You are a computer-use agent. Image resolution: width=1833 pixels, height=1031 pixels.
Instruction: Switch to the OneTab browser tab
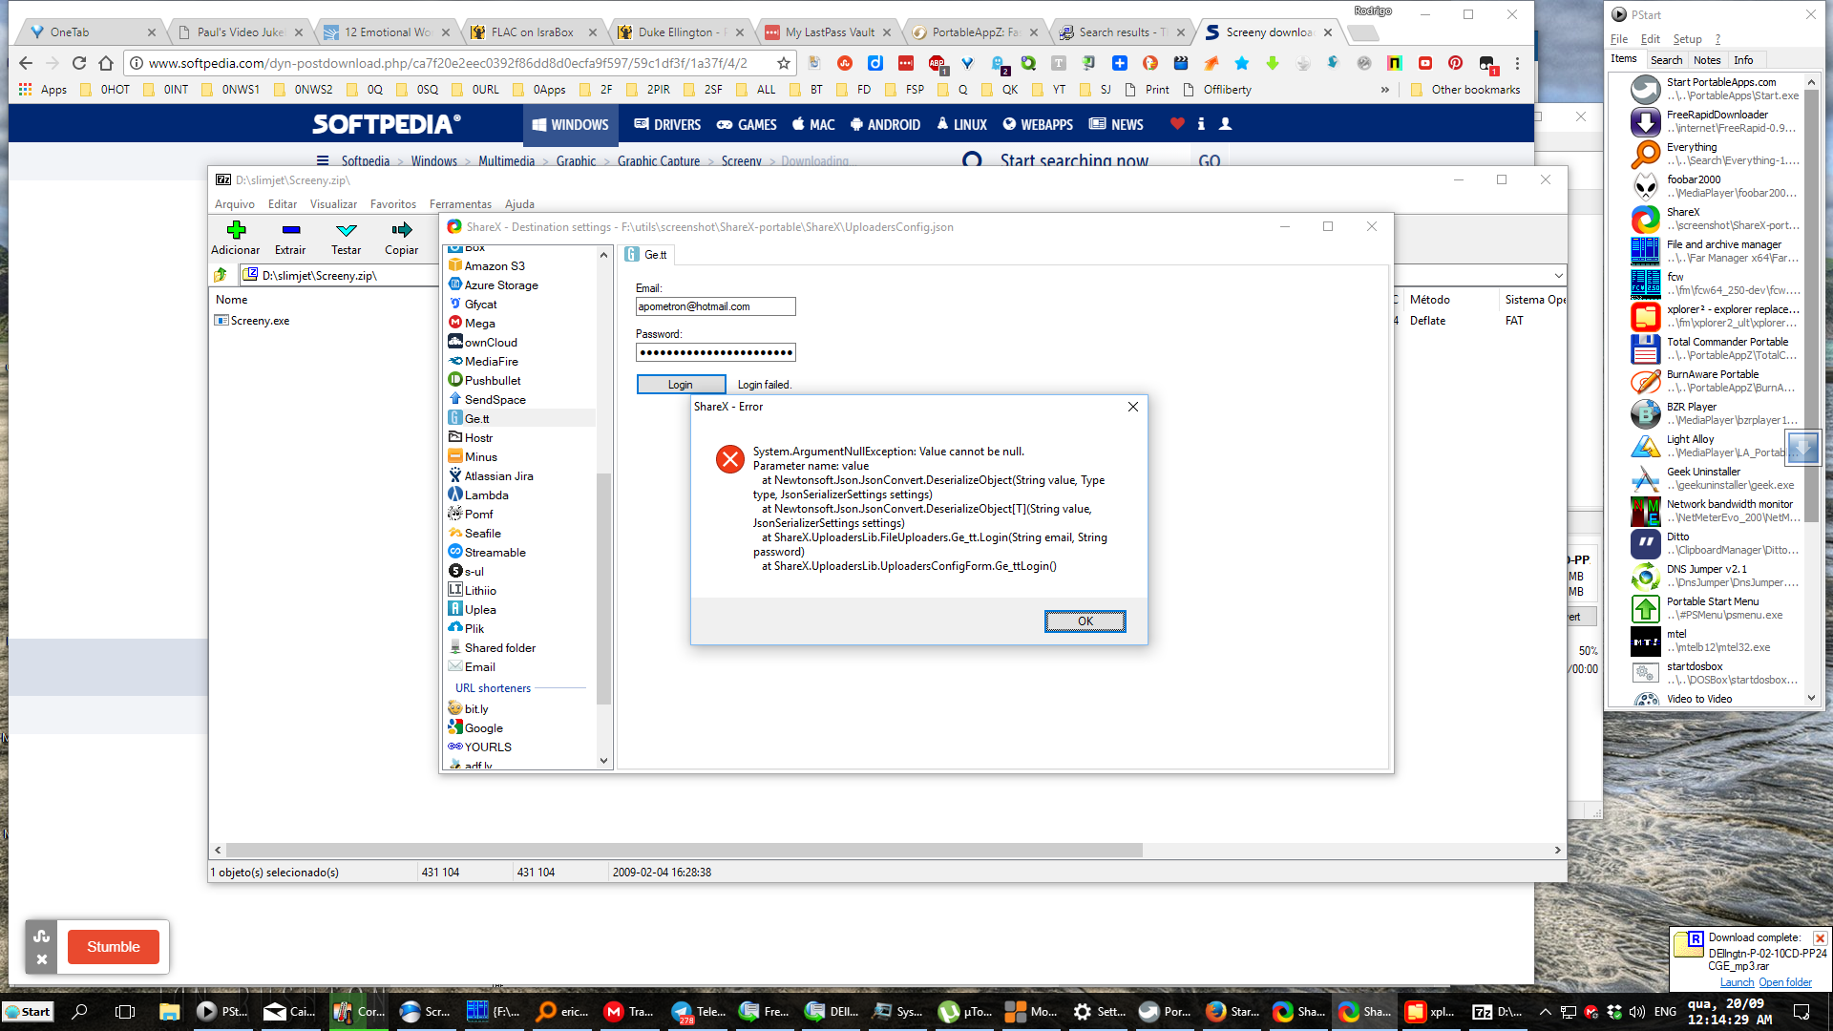pos(91,32)
